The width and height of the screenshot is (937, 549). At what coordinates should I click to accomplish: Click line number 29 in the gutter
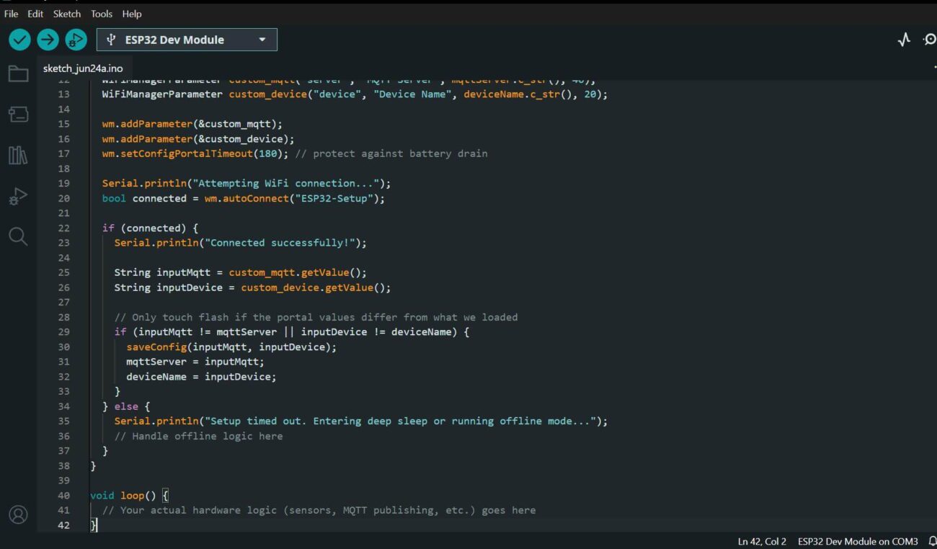tap(63, 331)
